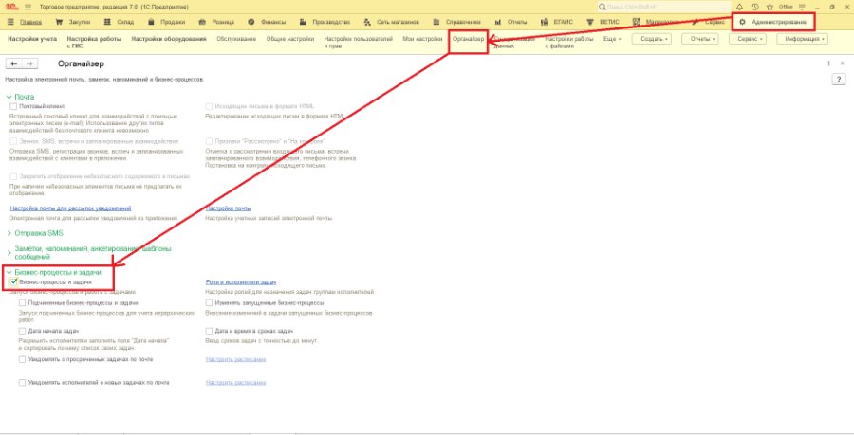
Task: Open the Справочники section icon
Action: pyautogui.click(x=436, y=23)
